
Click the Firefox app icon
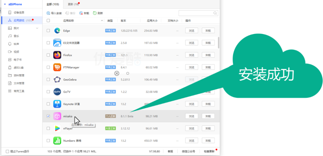(57, 55)
